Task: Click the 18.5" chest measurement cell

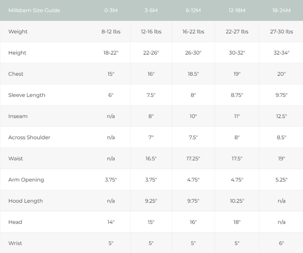Action: point(193,74)
